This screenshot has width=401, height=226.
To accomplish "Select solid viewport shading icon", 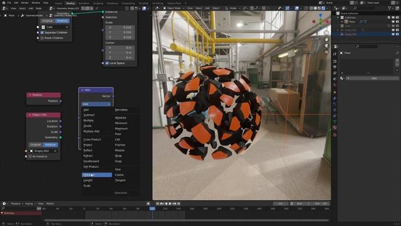I will (x=315, y=8).
